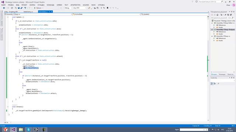Close the ActiveState.cs tab

pyautogui.click(x=52, y=12)
